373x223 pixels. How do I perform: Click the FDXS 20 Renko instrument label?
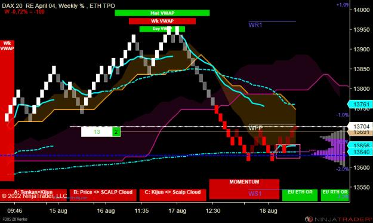pos(15,219)
